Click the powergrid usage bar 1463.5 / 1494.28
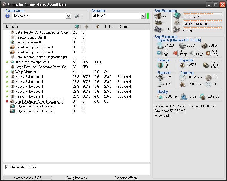 coord(202,21)
